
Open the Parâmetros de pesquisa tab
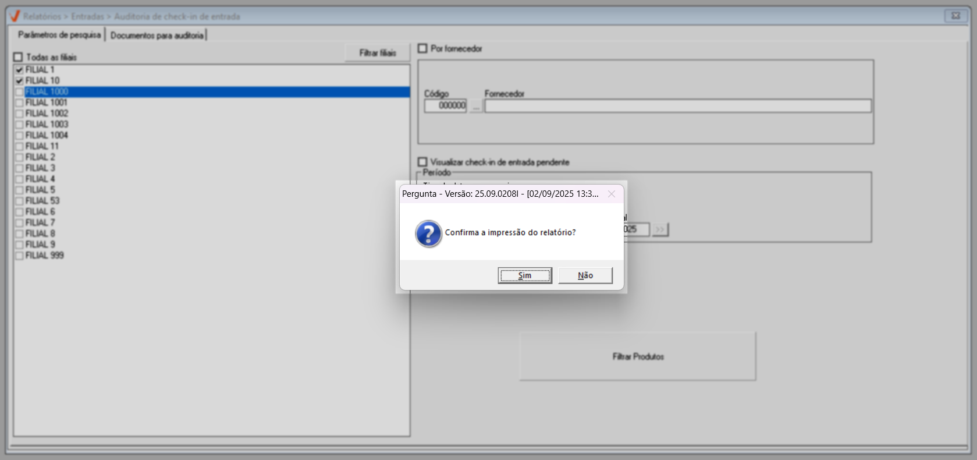tap(59, 35)
